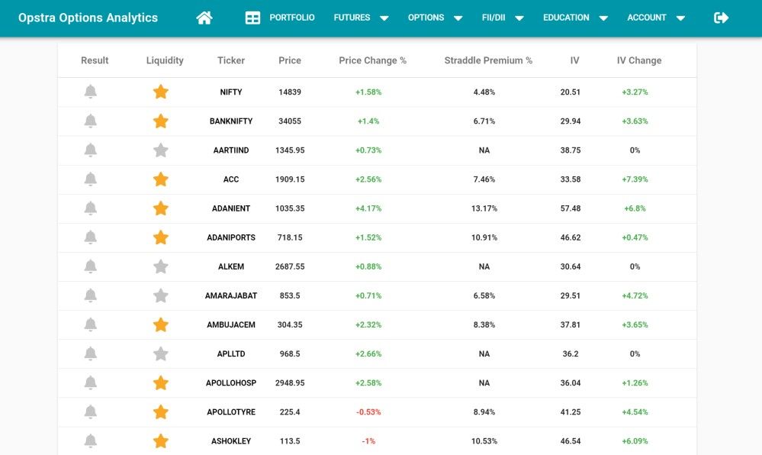Click the bell icon for ASHOKLEY row
The width and height of the screenshot is (762, 455).
(91, 441)
